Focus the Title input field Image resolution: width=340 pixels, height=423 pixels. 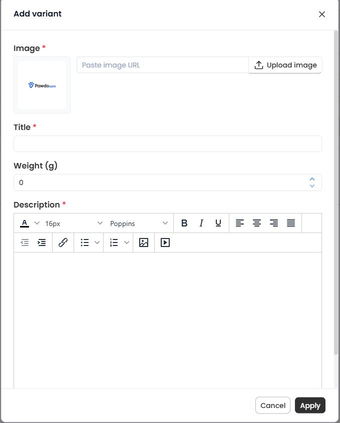point(168,144)
